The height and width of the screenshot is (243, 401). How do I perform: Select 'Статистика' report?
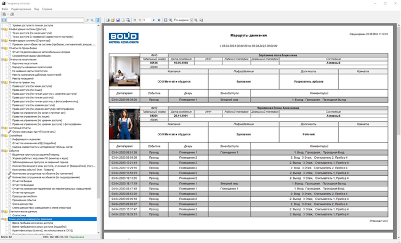point(19,215)
